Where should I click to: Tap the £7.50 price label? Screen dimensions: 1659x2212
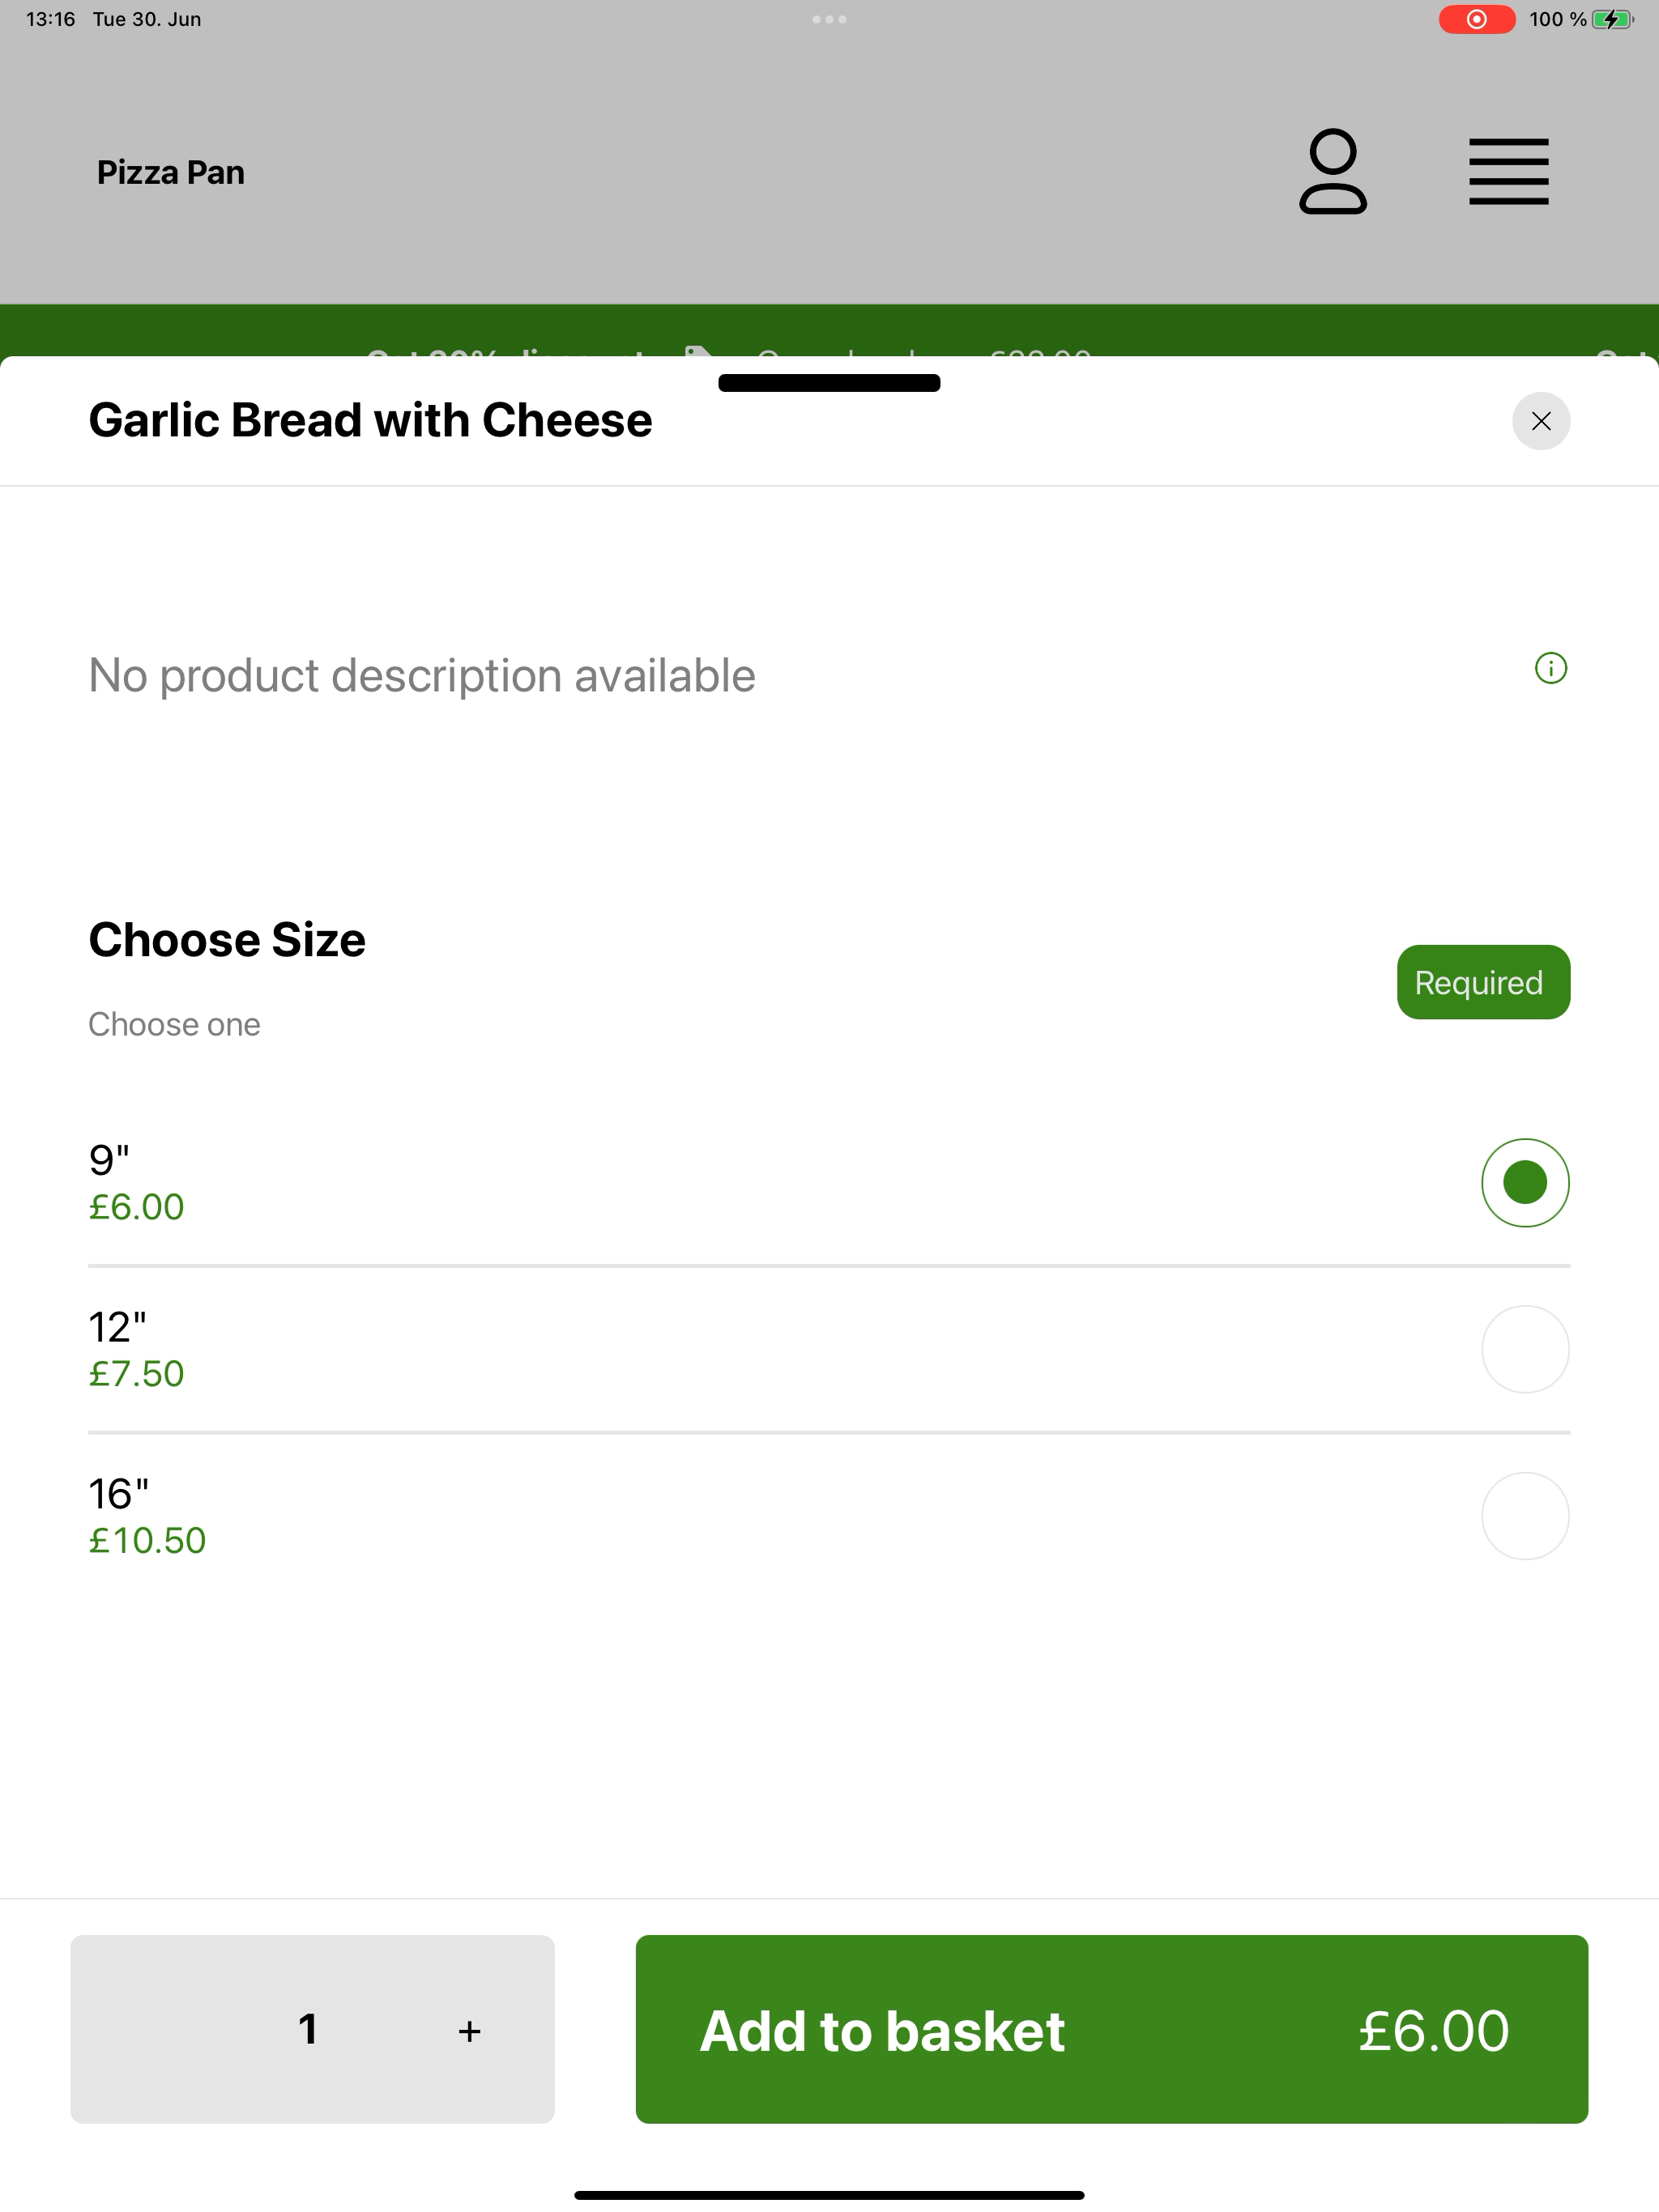pyautogui.click(x=136, y=1374)
